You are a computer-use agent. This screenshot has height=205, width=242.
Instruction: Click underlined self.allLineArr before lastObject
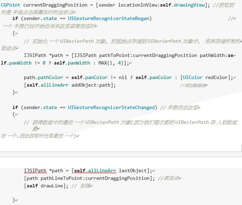(x=95, y=171)
